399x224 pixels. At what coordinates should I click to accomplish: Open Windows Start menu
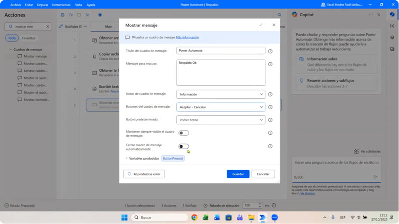(x=124, y=217)
